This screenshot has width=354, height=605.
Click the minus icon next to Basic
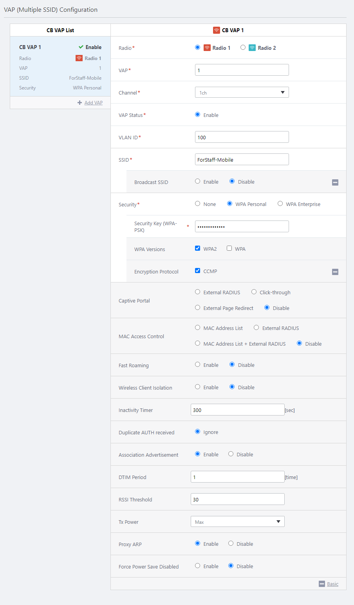[x=322, y=584]
